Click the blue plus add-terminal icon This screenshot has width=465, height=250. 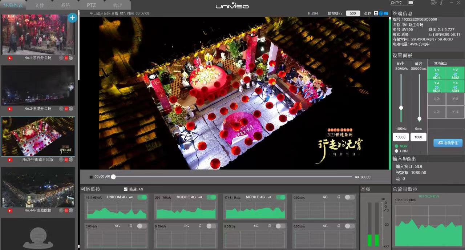click(x=72, y=18)
